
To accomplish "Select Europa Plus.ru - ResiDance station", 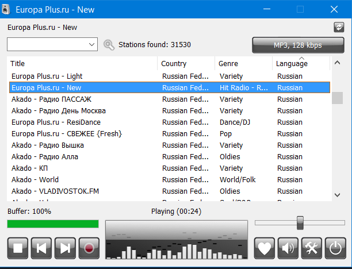I will [x=56, y=122].
